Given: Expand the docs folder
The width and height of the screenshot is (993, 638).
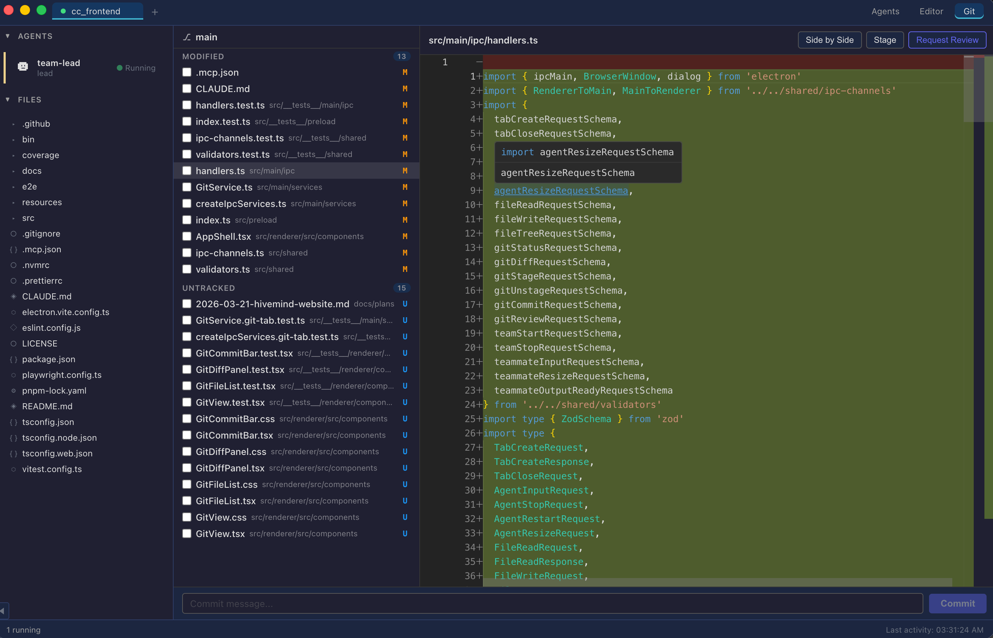Looking at the screenshot, I should (14, 171).
